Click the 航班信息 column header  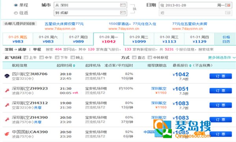click(x=20, y=66)
